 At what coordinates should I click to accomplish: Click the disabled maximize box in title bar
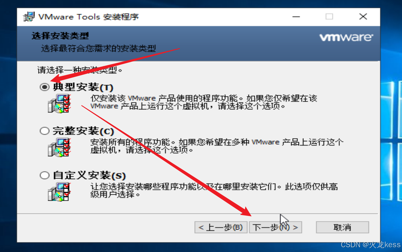click(x=329, y=17)
